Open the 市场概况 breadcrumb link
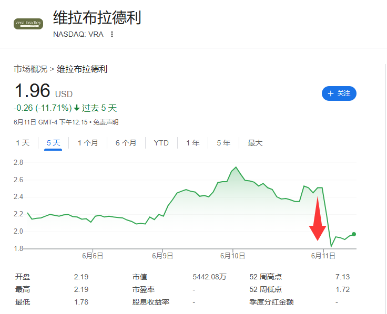387x314 pixels. pos(30,69)
